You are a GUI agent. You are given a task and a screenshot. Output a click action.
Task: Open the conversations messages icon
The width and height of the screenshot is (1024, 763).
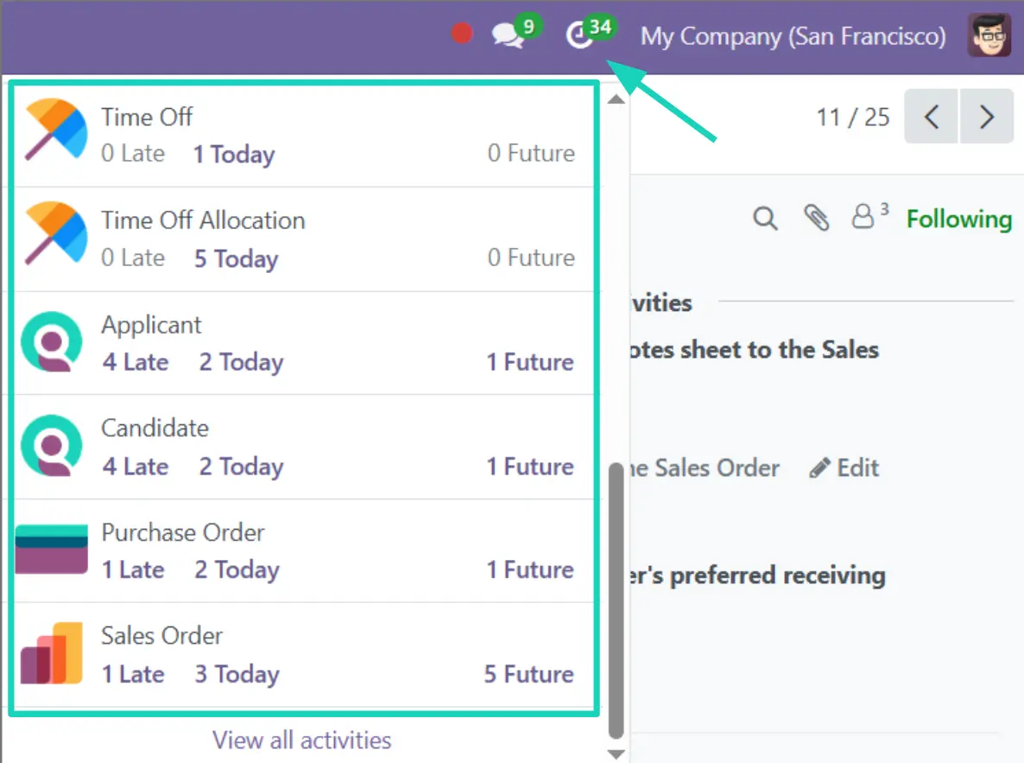509,35
